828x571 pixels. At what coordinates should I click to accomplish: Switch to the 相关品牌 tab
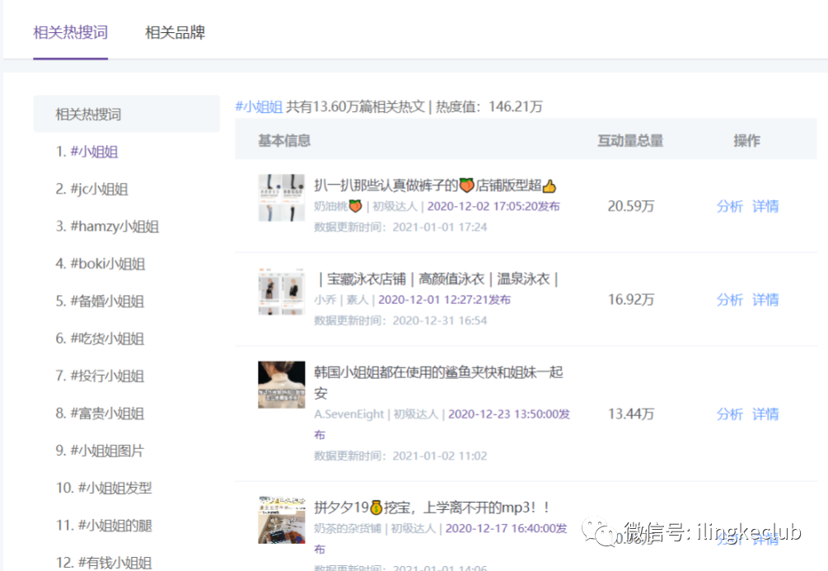[x=175, y=32]
